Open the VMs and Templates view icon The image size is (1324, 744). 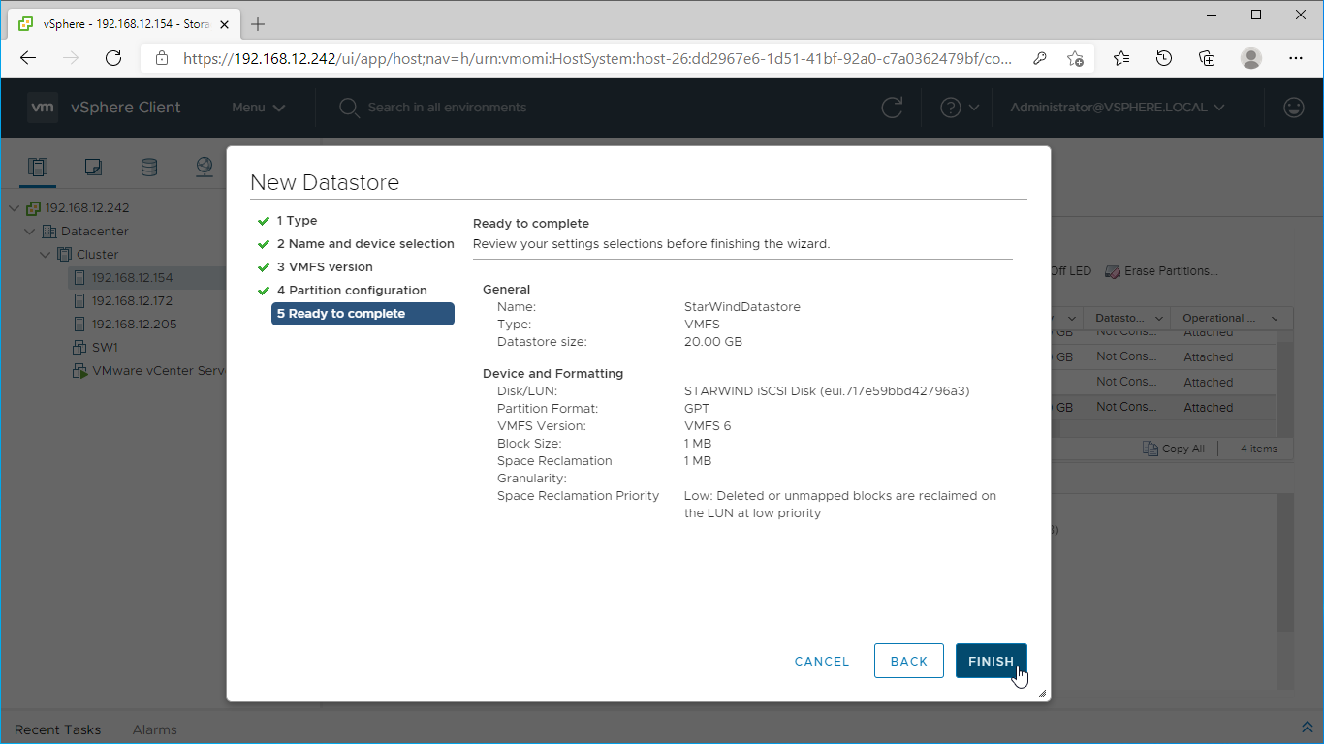pos(93,167)
